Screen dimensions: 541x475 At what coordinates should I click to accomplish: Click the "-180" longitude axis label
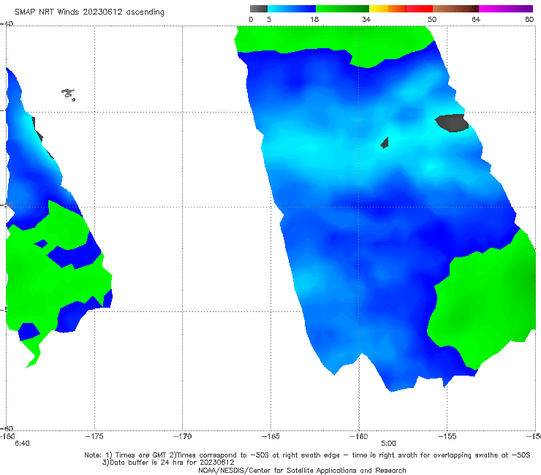7,436
